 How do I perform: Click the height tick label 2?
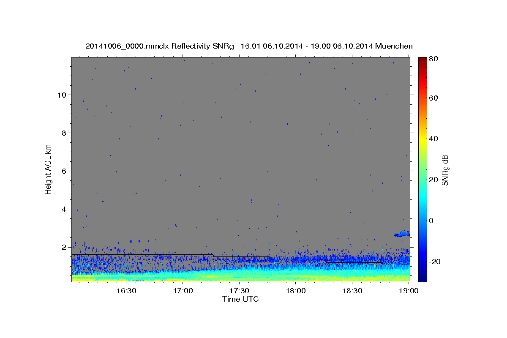click(64, 247)
